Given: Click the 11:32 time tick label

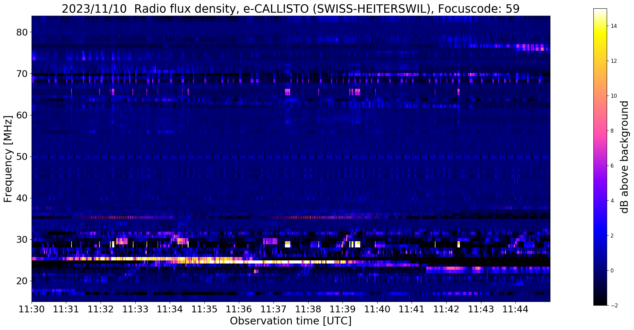Looking at the screenshot, I should [x=101, y=309].
